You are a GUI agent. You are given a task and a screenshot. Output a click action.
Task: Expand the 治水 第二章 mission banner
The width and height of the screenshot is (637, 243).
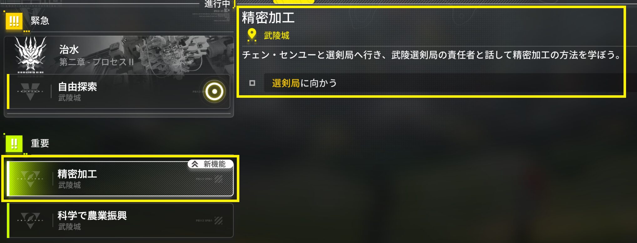click(119, 55)
